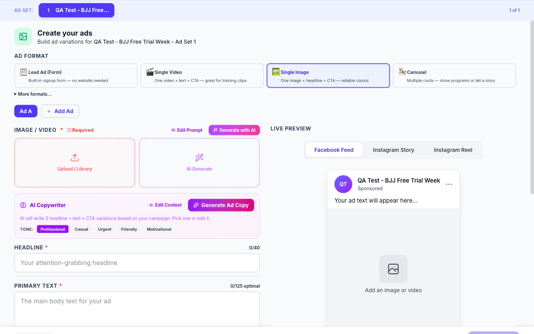This screenshot has width=534, height=334.
Task: Click the Carousel horse icon
Action: (402, 72)
